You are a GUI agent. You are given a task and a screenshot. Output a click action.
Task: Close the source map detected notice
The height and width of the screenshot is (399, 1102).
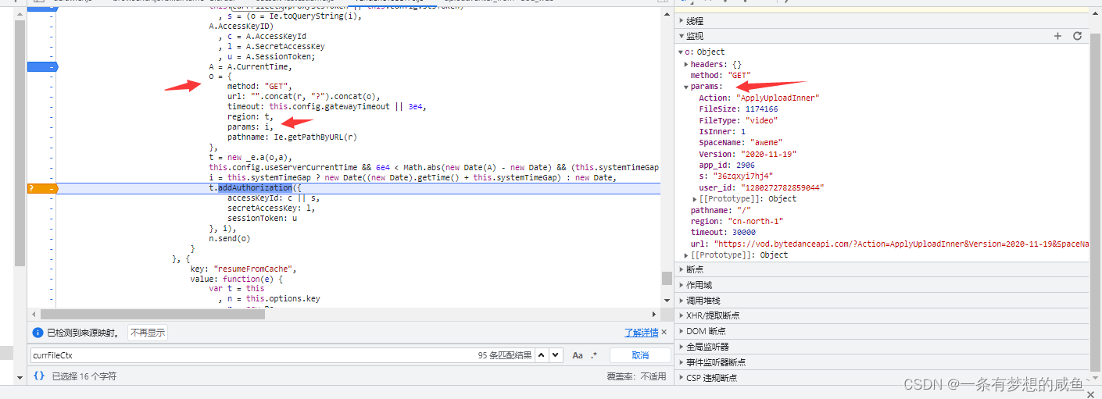pyautogui.click(x=664, y=333)
